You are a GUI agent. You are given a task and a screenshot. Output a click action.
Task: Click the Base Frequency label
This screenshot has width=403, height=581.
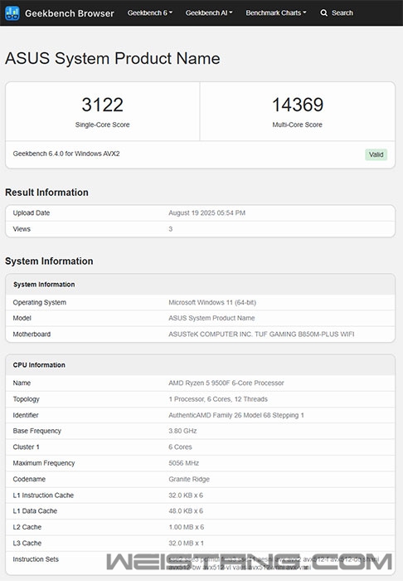[x=37, y=431]
